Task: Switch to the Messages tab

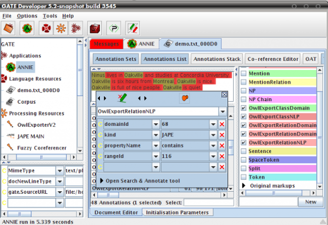Action: (x=106, y=44)
